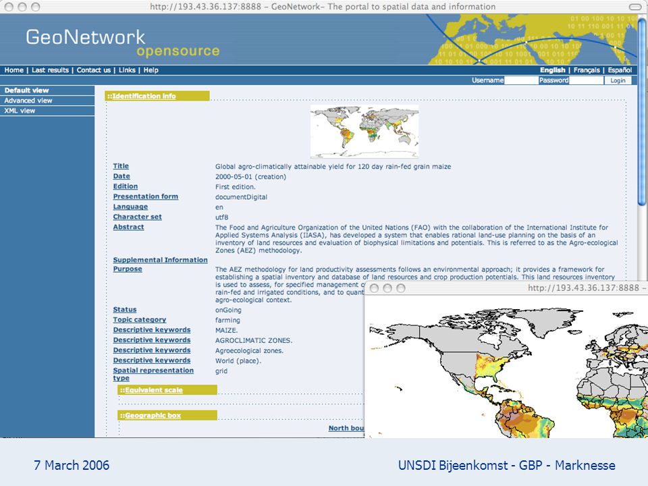Focus the Password input field
Viewport: 648px width, 486px height.
click(586, 80)
